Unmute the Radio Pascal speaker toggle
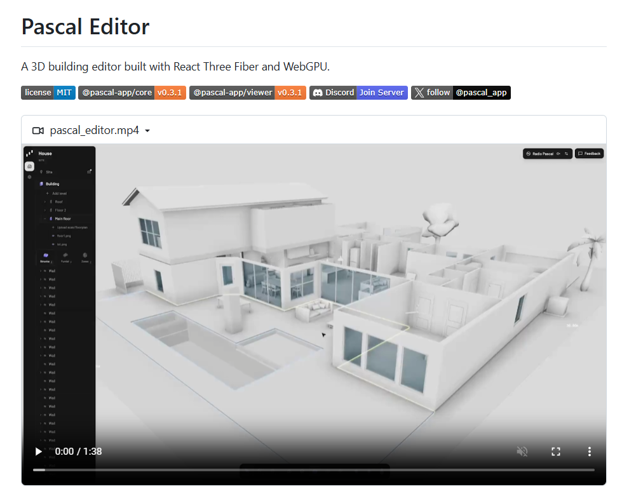The height and width of the screenshot is (496, 622). point(558,154)
